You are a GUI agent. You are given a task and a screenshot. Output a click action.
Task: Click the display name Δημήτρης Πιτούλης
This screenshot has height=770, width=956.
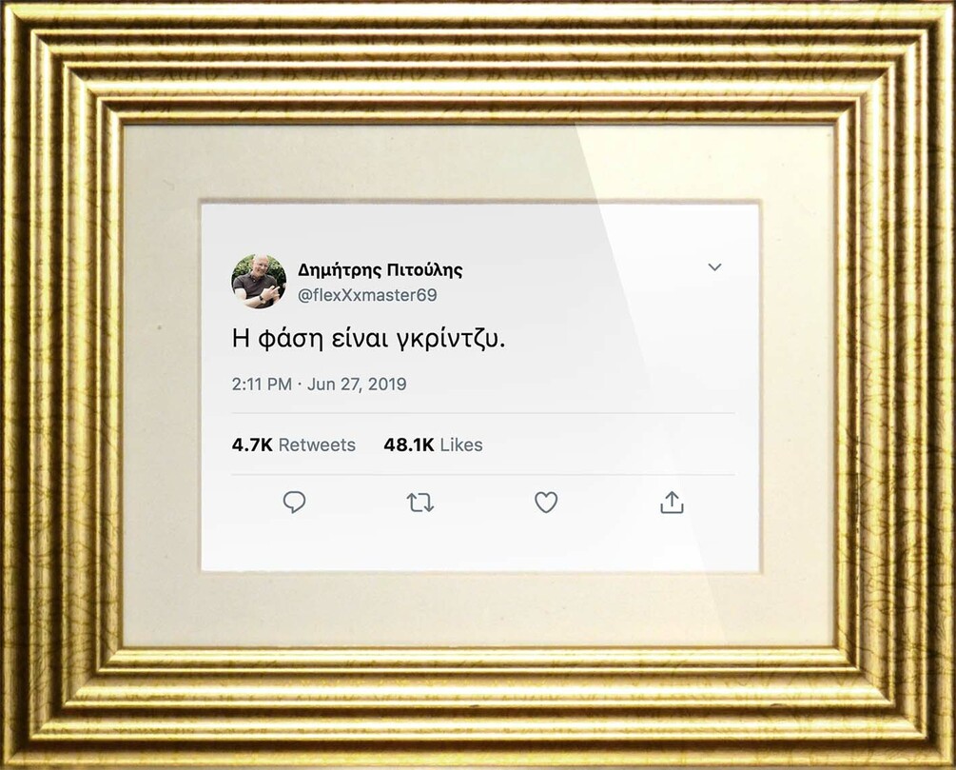pyautogui.click(x=380, y=269)
